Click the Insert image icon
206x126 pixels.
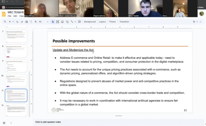(x=62, y=22)
